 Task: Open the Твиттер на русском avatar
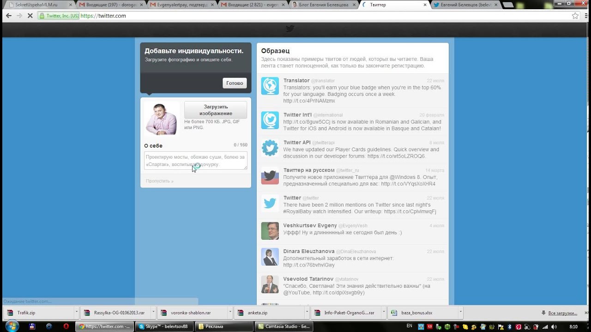point(270,175)
